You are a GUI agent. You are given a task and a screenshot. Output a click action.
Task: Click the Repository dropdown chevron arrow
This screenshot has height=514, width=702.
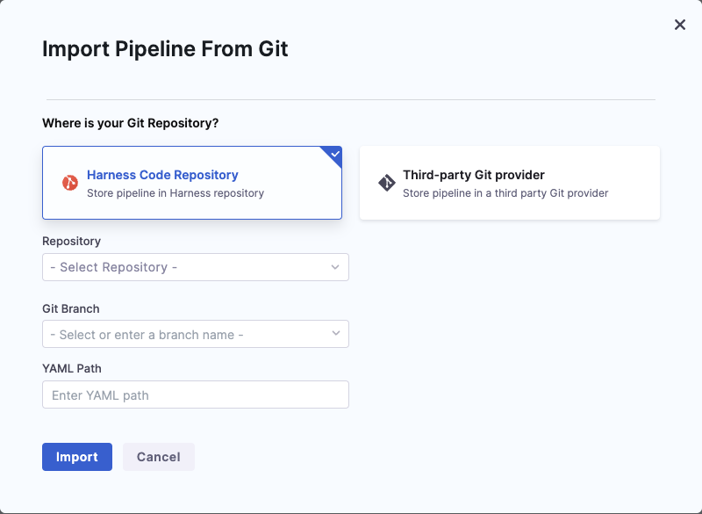click(x=335, y=267)
